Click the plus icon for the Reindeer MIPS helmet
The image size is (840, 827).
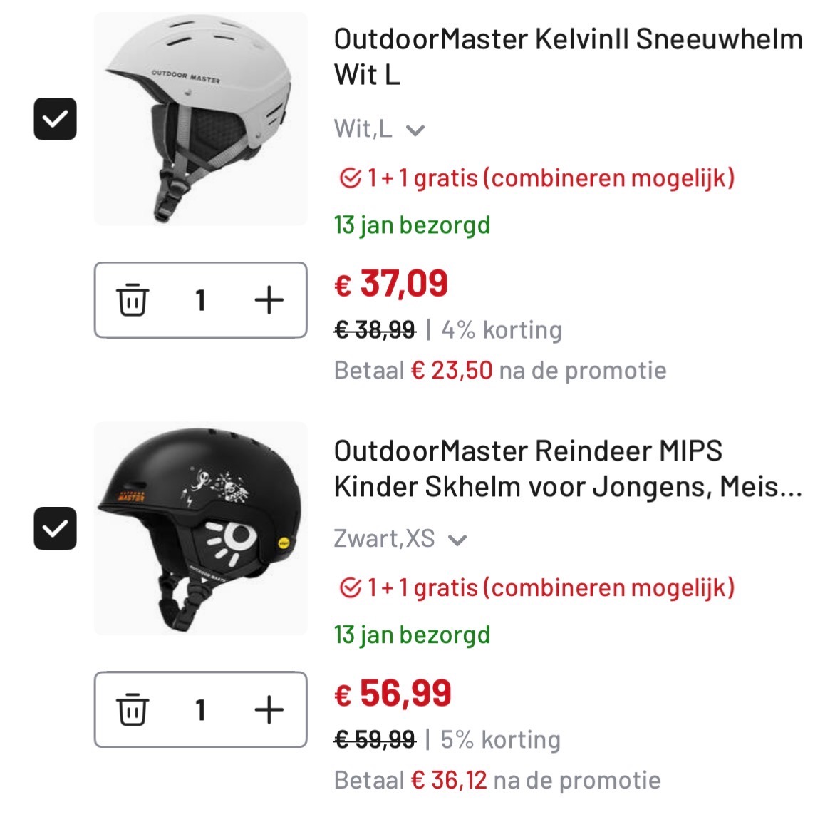coord(269,709)
